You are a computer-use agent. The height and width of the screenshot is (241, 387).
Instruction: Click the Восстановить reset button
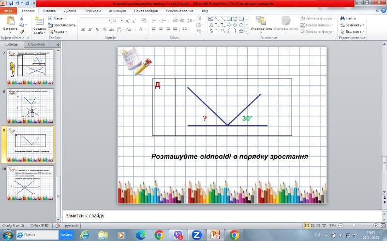coord(62,25)
